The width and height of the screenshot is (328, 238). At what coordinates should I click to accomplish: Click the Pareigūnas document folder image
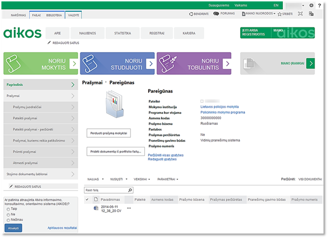[x=114, y=104]
